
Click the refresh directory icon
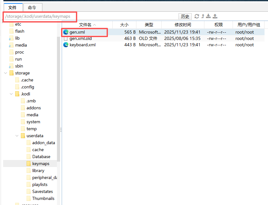[x=197, y=16]
